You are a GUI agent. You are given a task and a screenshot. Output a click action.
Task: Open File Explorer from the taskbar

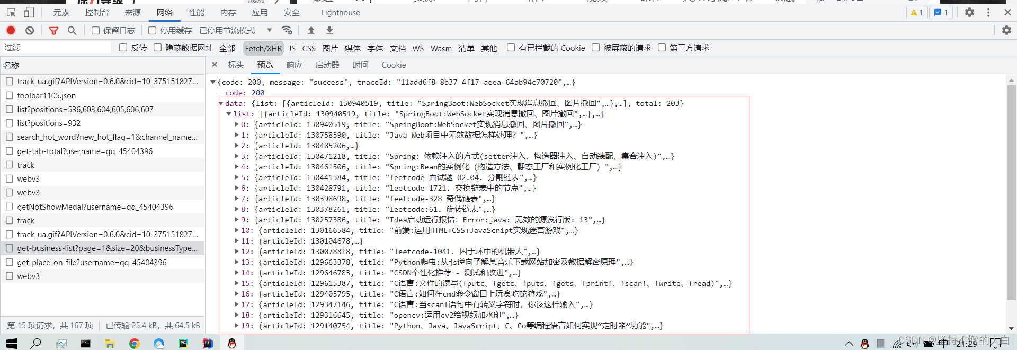coord(110,344)
